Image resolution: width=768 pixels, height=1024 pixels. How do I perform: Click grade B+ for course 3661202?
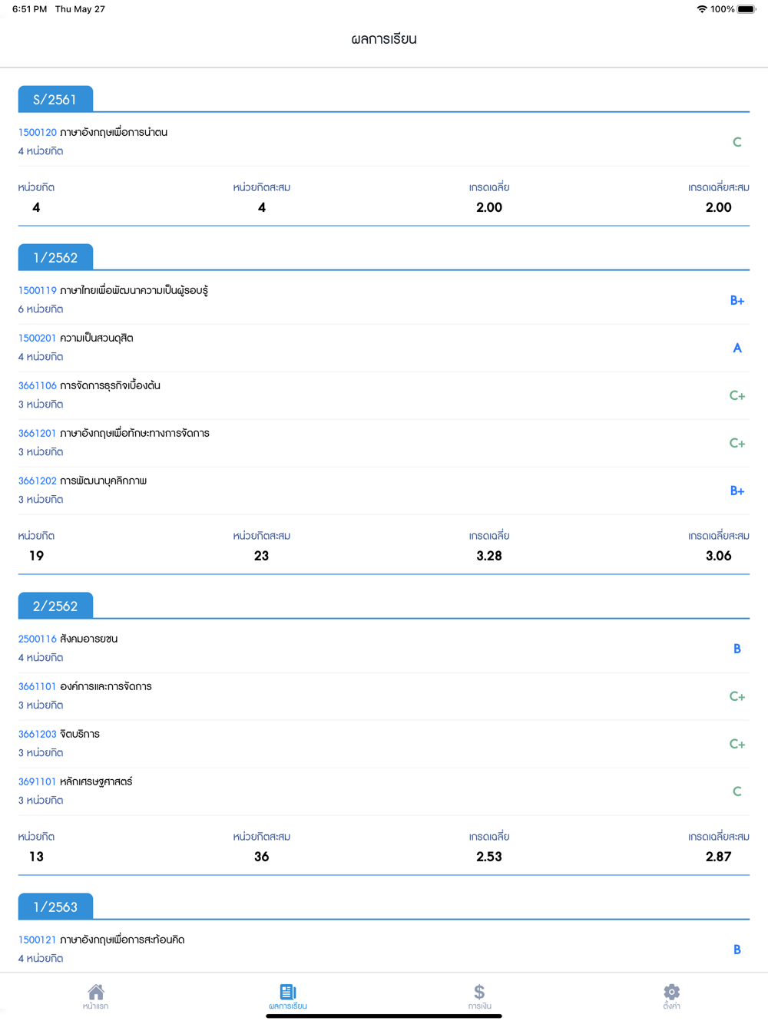pyautogui.click(x=737, y=491)
